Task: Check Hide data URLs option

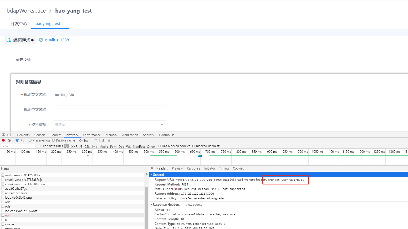Action: 39,146
